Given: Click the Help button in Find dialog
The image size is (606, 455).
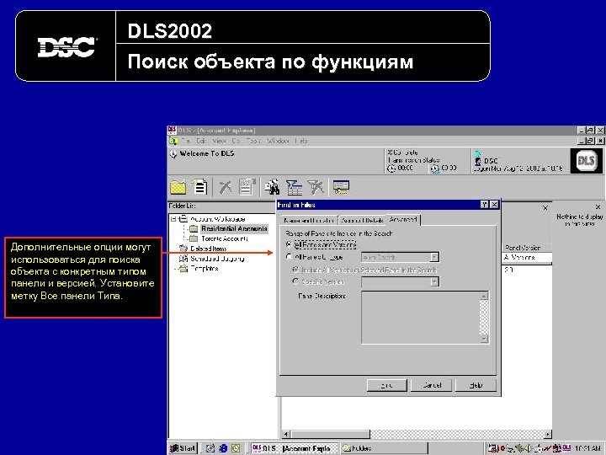Looking at the screenshot, I should coord(476,385).
